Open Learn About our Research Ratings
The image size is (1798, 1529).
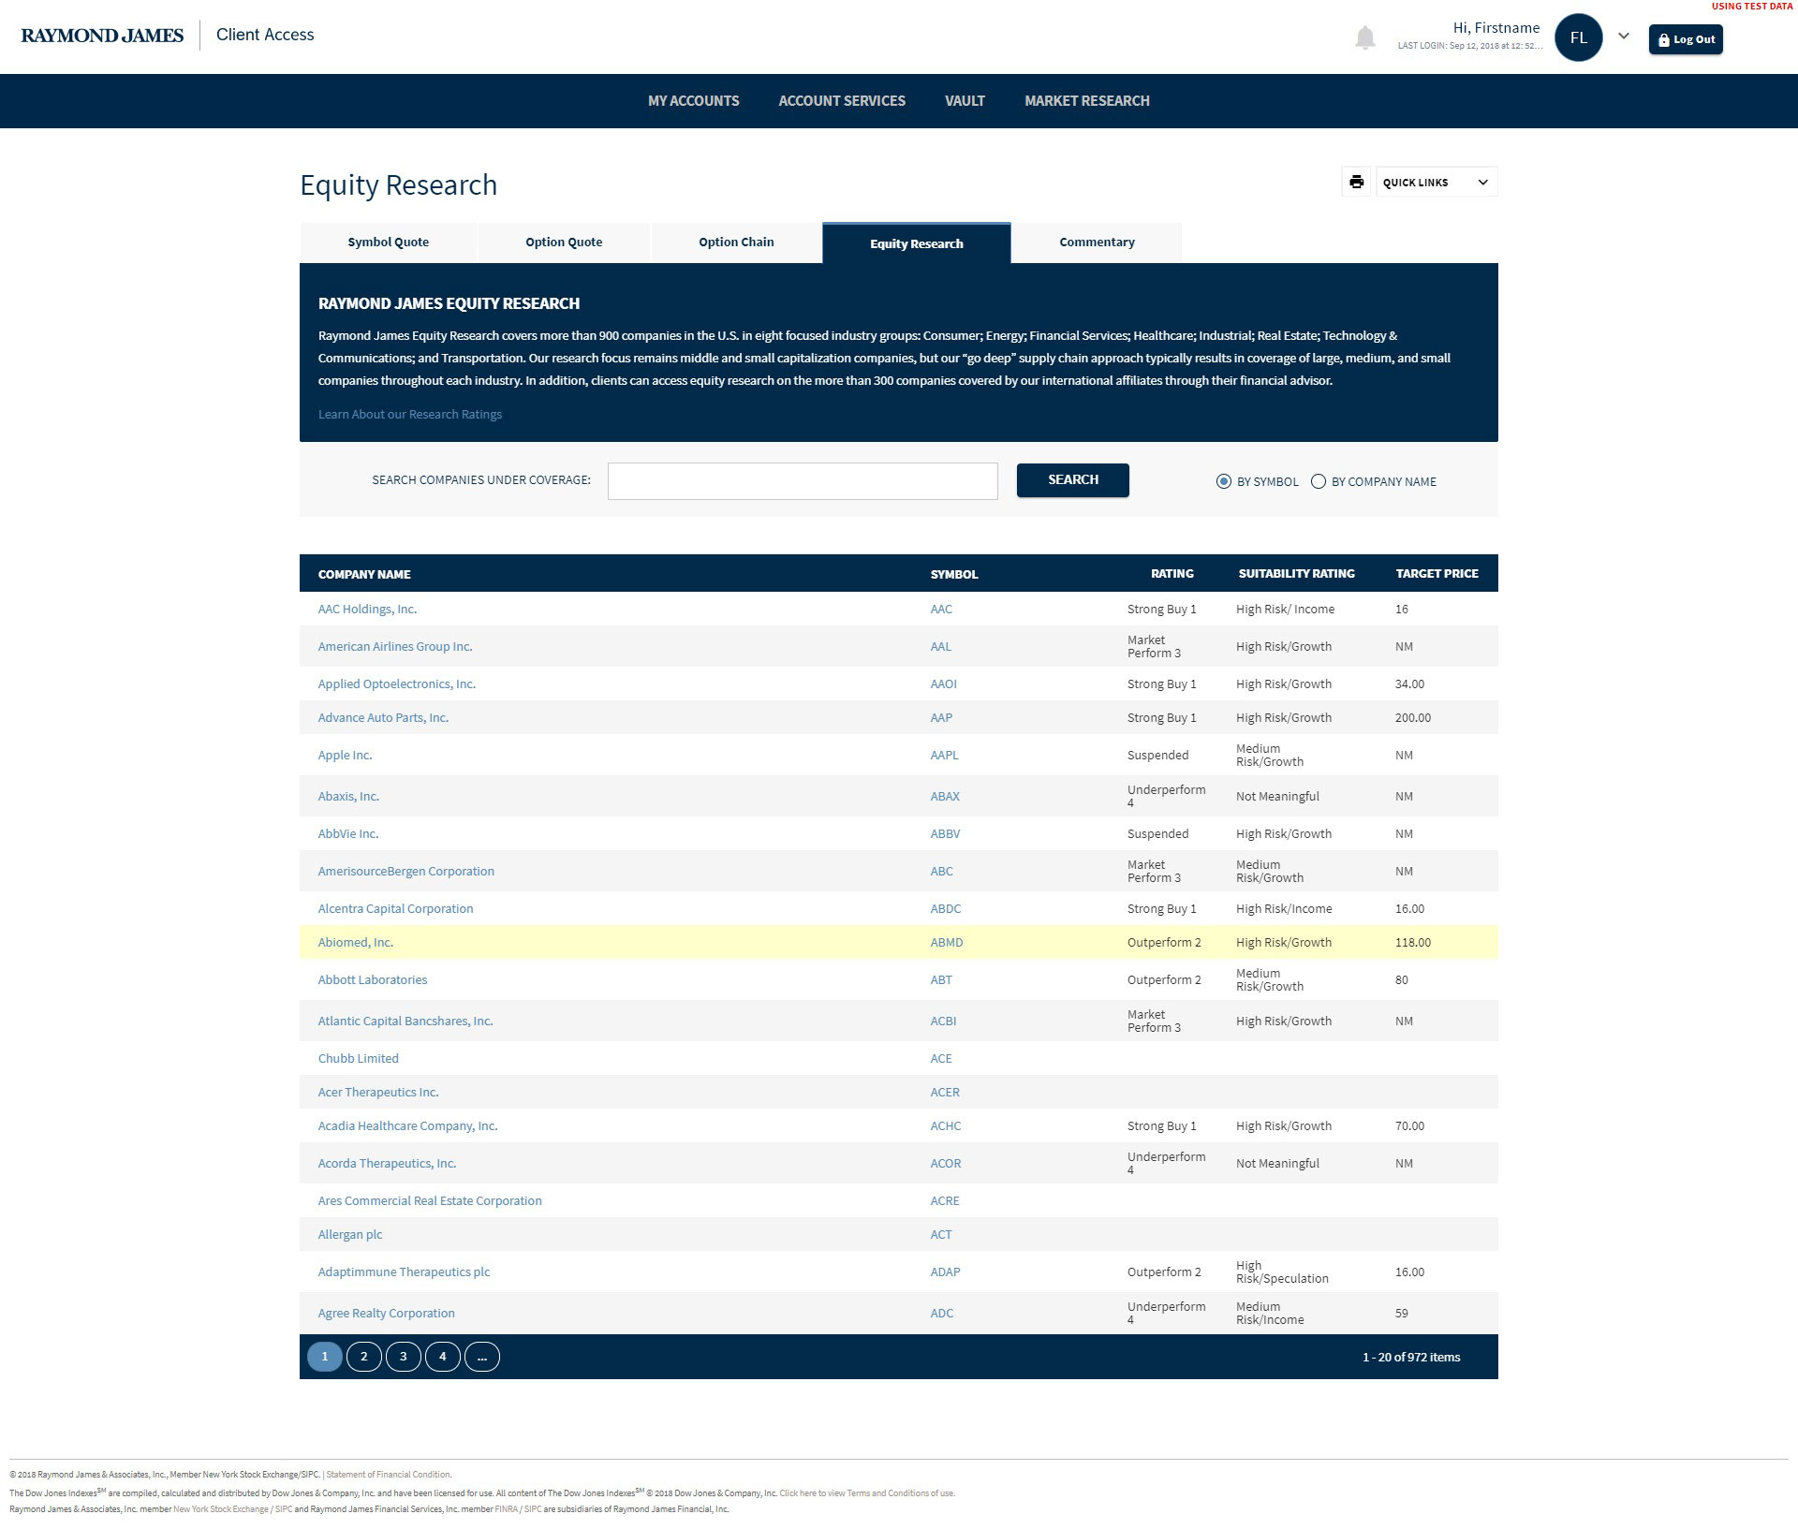tap(410, 414)
